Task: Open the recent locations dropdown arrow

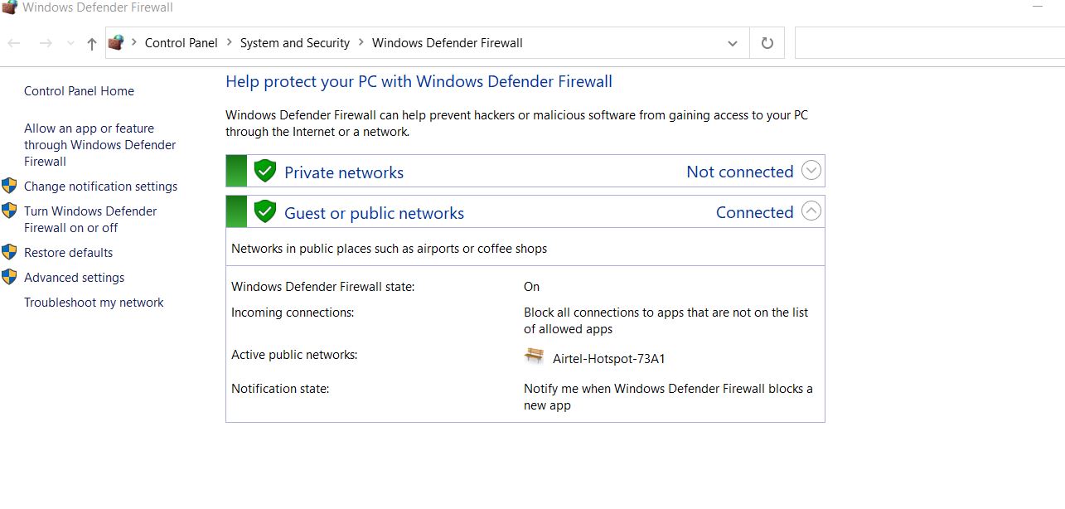Action: (70, 43)
